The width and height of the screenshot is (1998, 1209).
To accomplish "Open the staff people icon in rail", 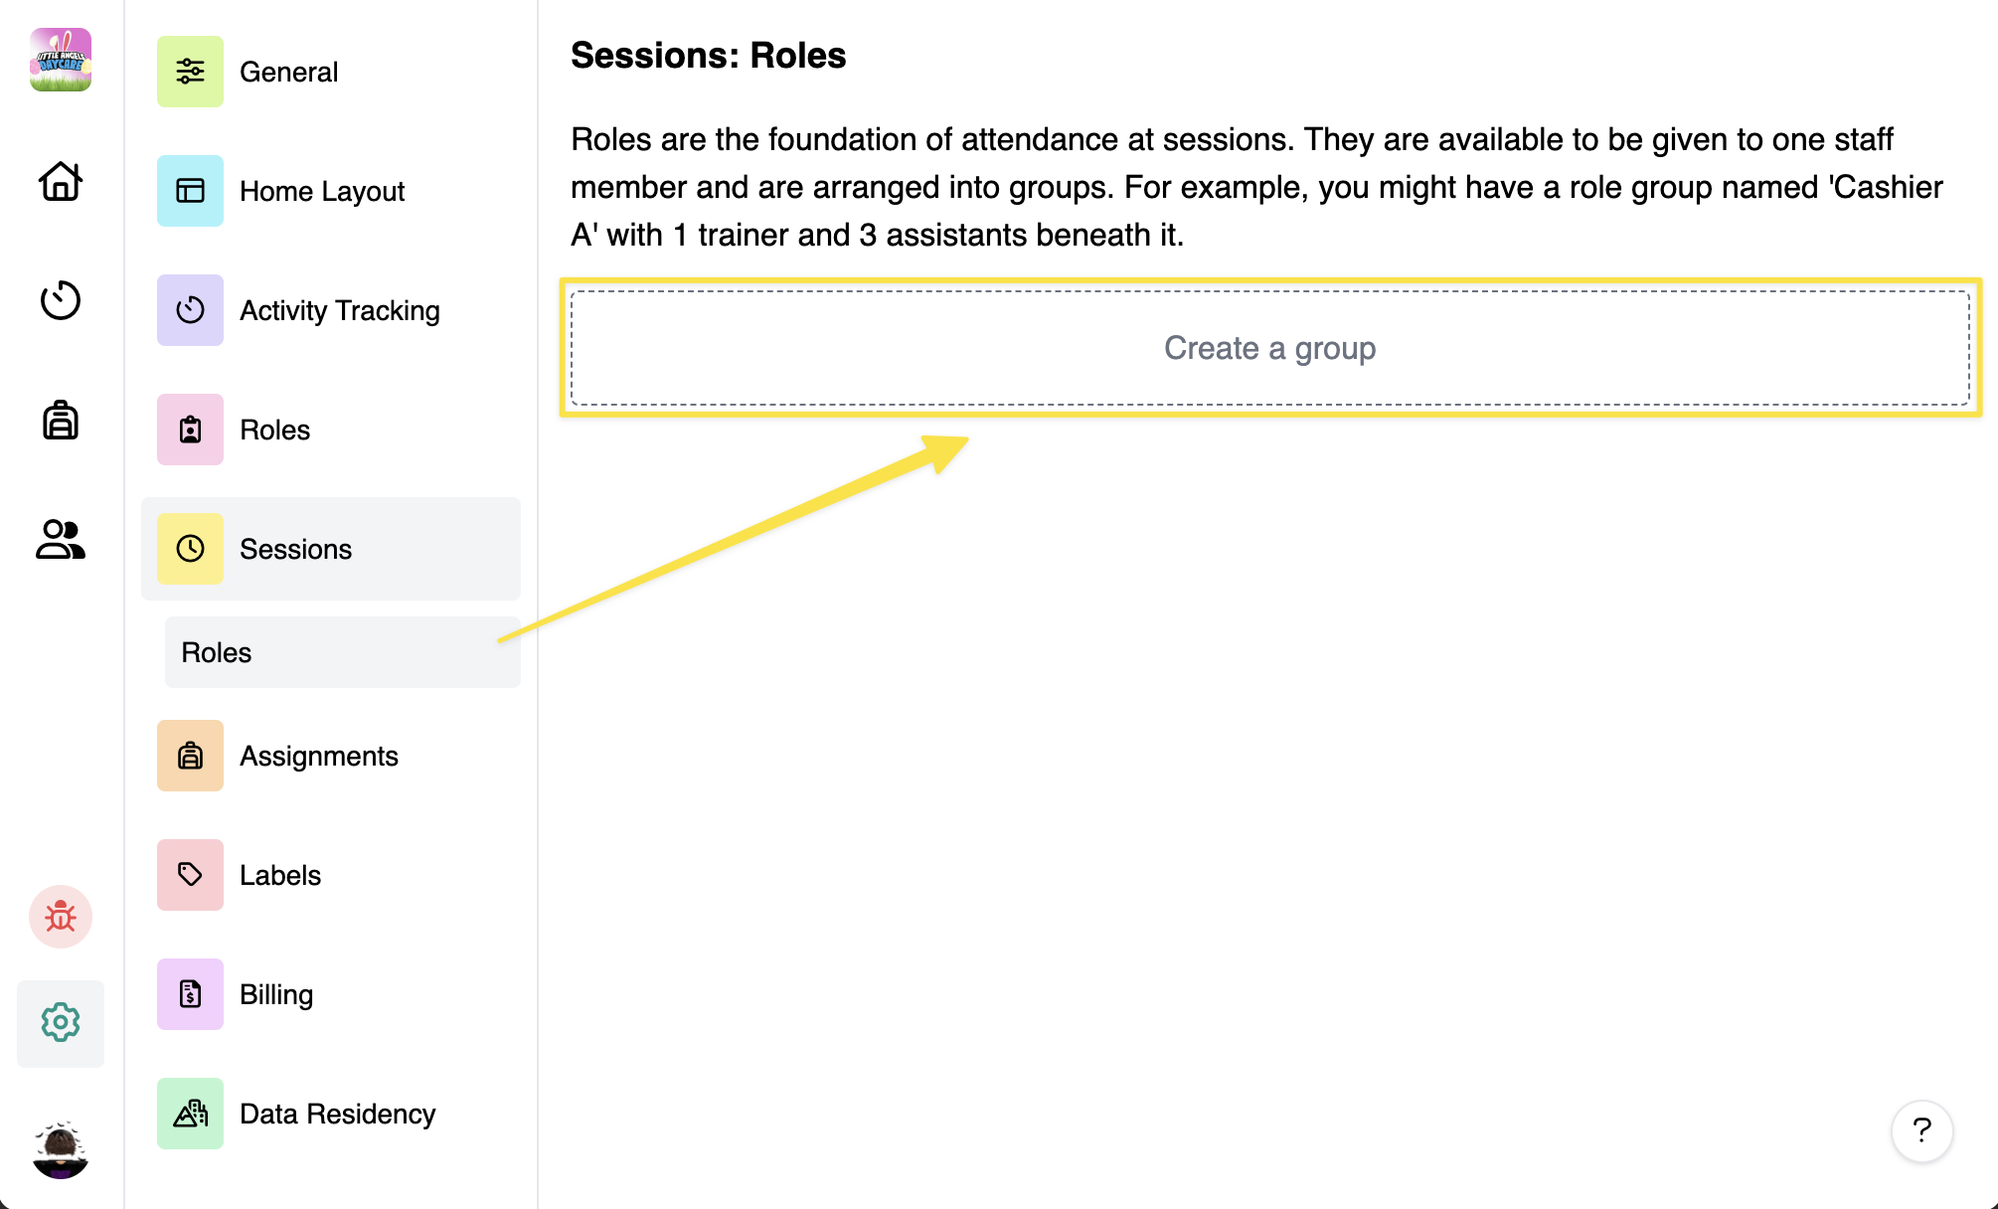I will [61, 539].
